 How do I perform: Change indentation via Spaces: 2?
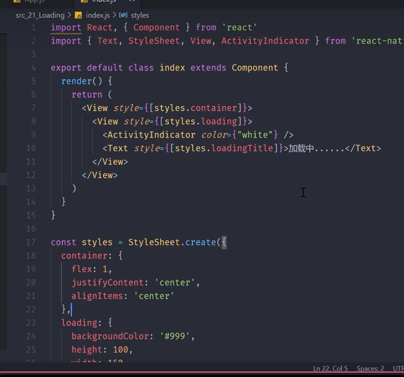[x=370, y=369]
